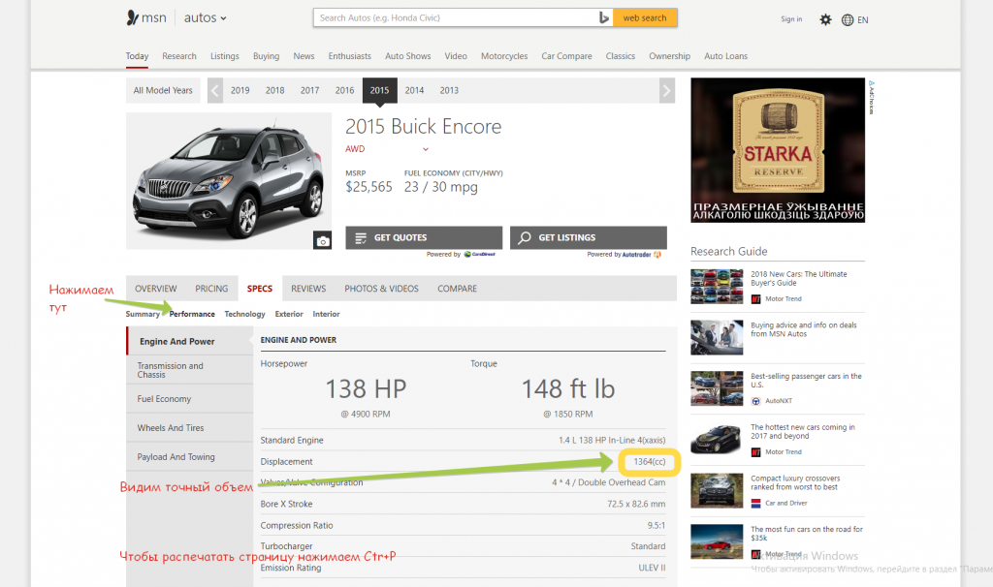Click the GET QUOTES button

coord(424,238)
